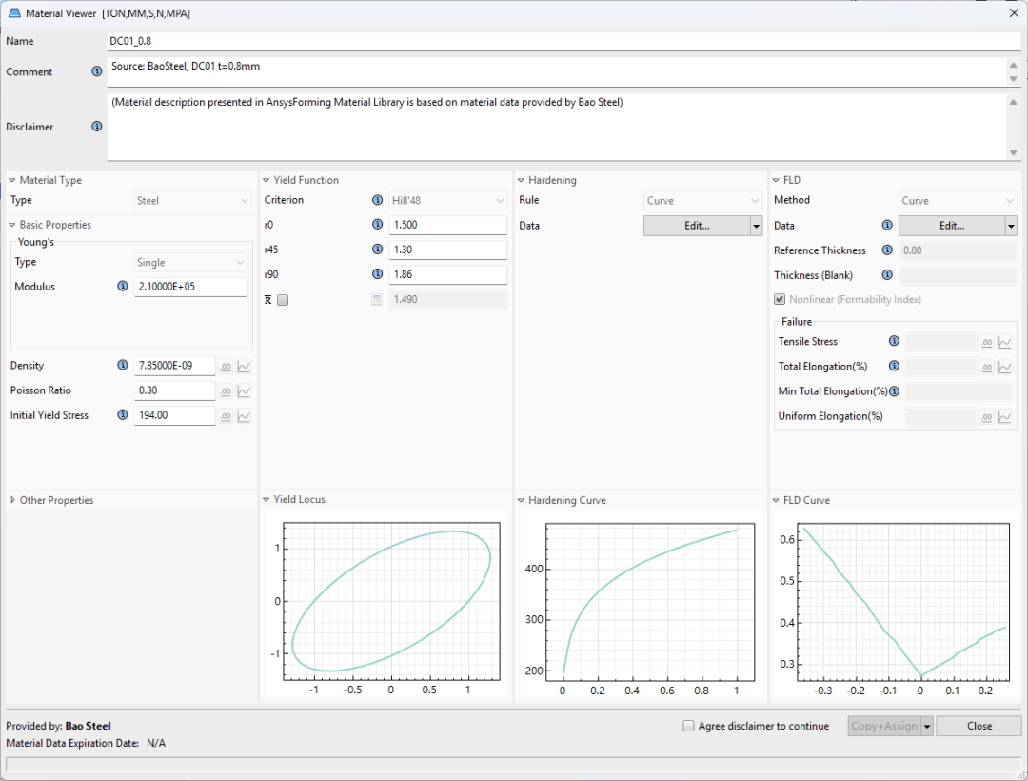
Task: Click the .00 constant icon for Poisson Ratio
Action: point(226,390)
